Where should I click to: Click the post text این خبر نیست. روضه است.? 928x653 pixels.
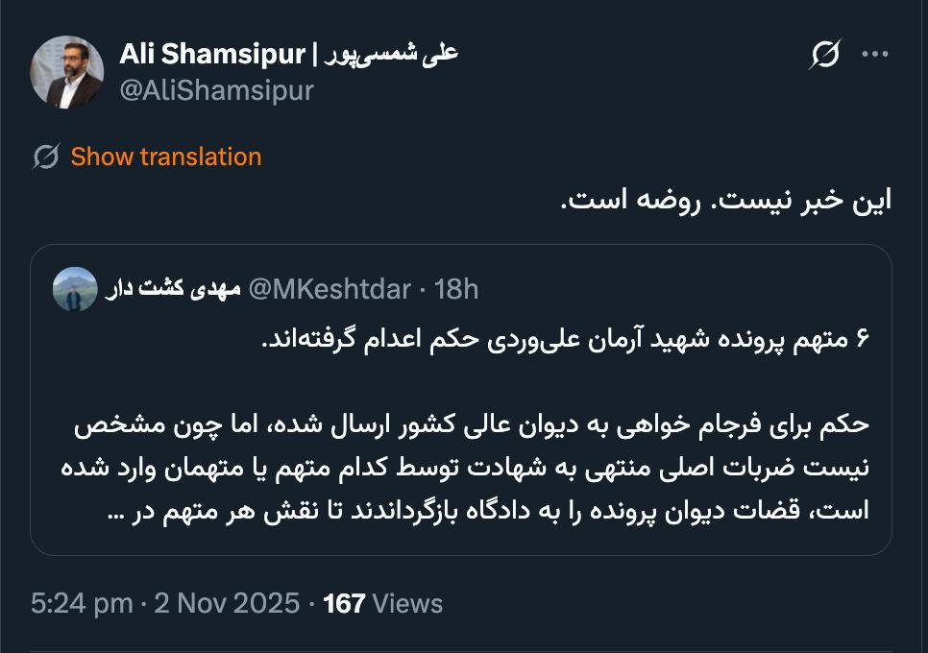click(725, 200)
